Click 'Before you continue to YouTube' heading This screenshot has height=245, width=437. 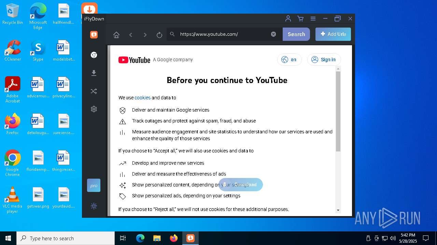point(227,80)
